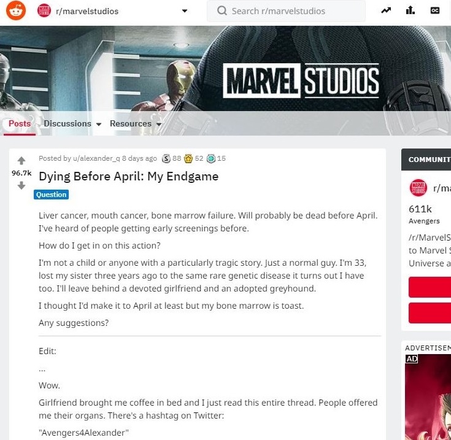Open the post title Dying Before April
451x440 pixels.
point(128,176)
